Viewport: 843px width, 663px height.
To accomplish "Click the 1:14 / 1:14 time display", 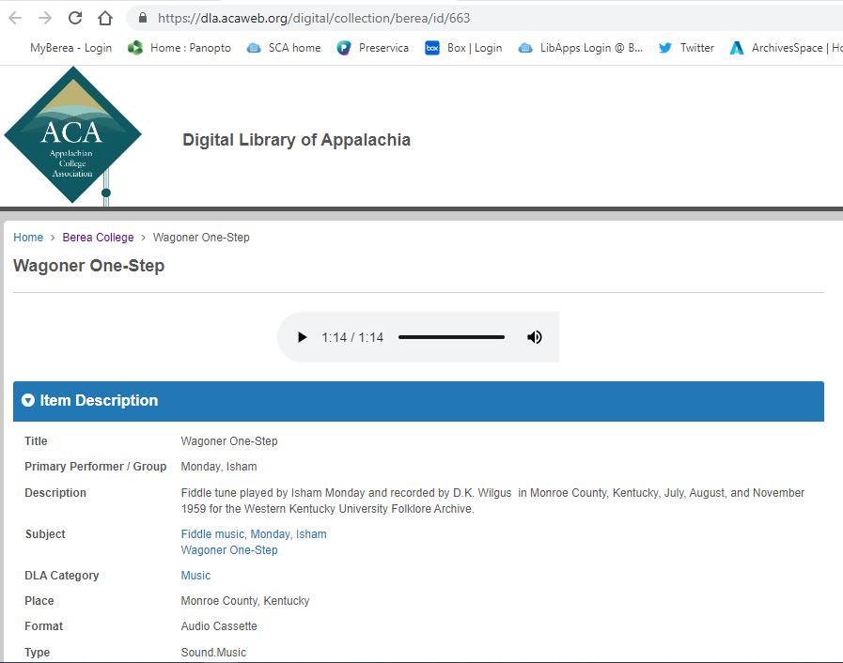I will [352, 337].
